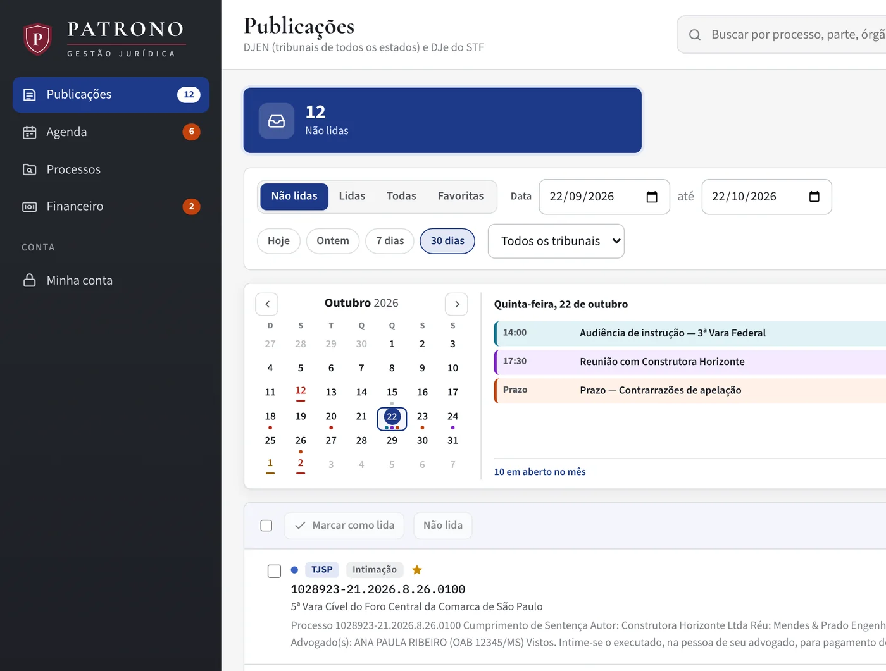
Task: Click the Agenda calendar icon in sidebar
Action: 29,132
